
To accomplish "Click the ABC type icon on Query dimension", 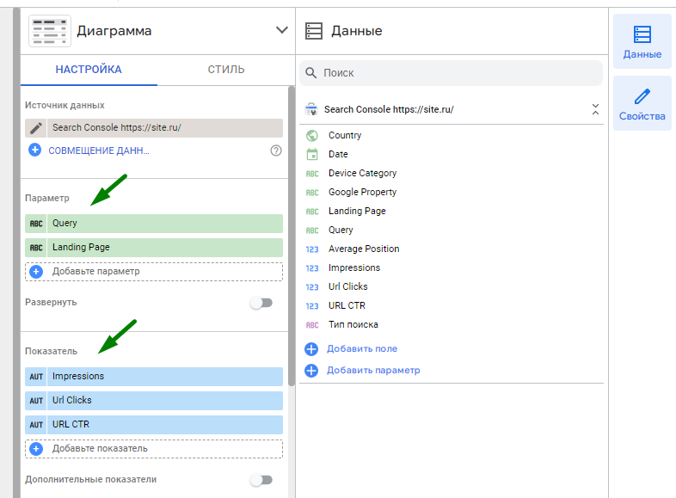I will pyautogui.click(x=36, y=224).
